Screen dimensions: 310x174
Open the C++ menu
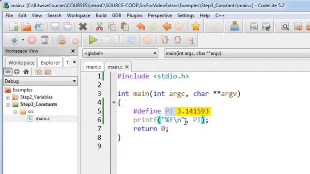(x=220, y=15)
